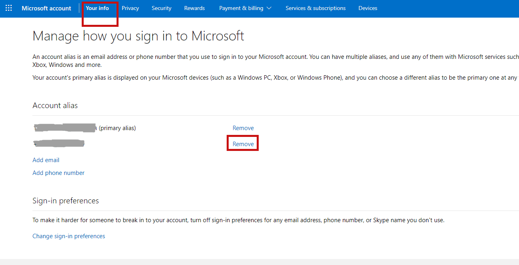Click the Account alias section heading

(x=55, y=106)
